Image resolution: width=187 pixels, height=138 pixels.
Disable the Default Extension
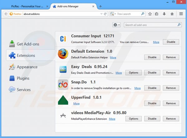[152, 57]
